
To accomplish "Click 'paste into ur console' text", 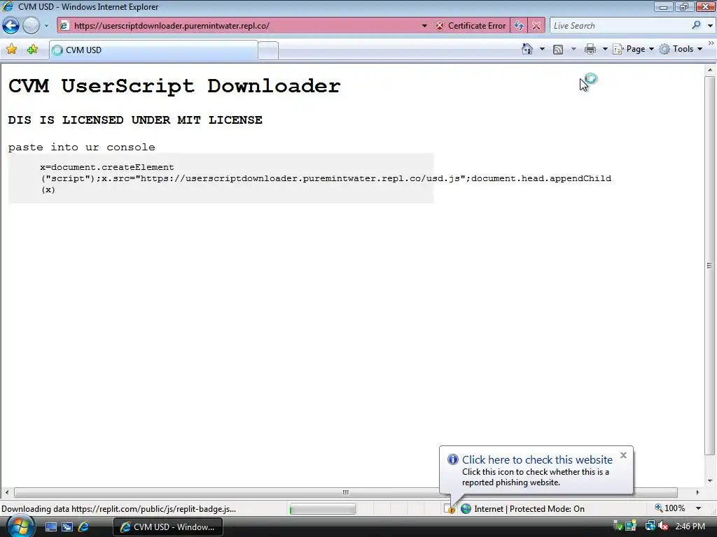I will 81,147.
